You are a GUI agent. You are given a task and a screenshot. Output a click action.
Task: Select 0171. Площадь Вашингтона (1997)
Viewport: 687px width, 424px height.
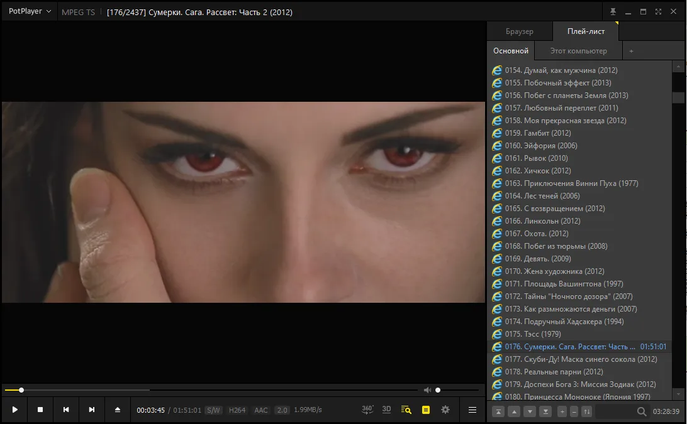point(579,284)
